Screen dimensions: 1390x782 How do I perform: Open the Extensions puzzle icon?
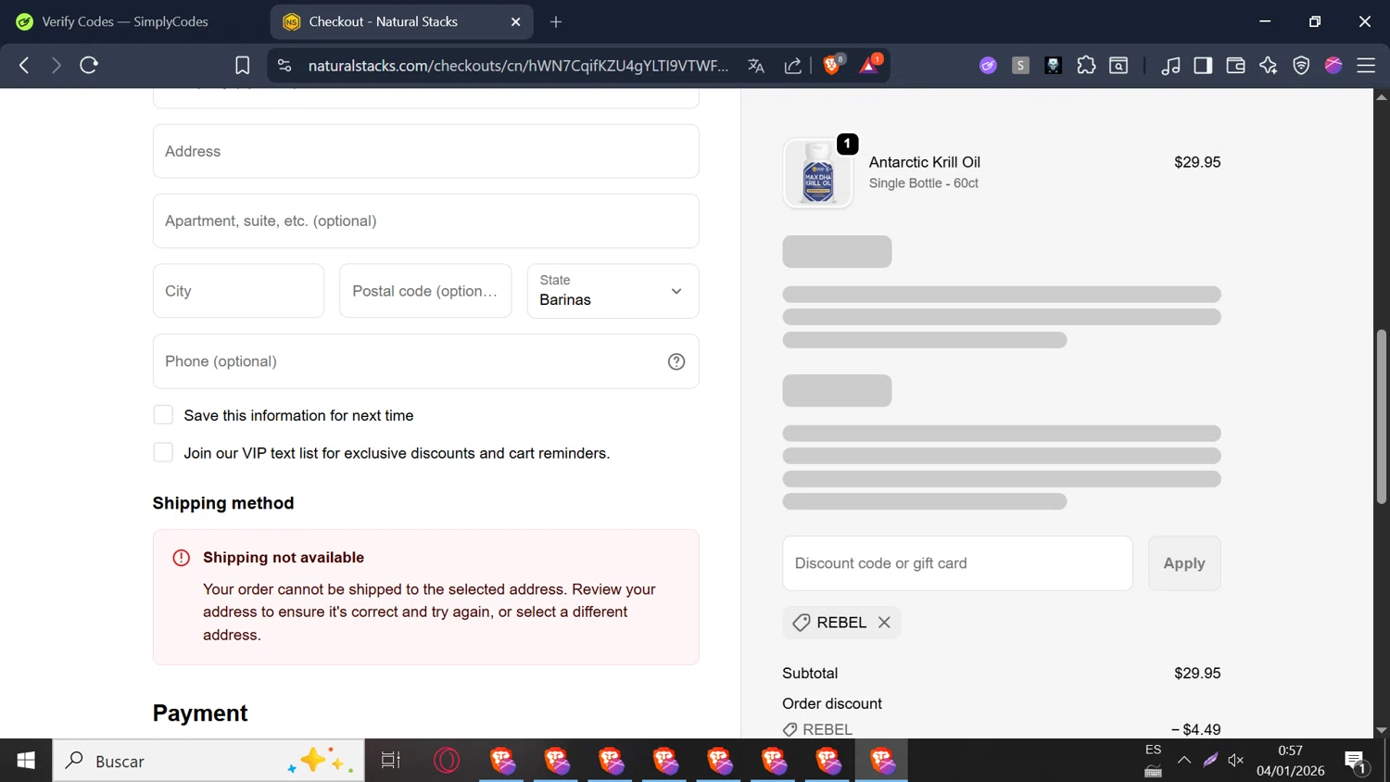tap(1086, 65)
